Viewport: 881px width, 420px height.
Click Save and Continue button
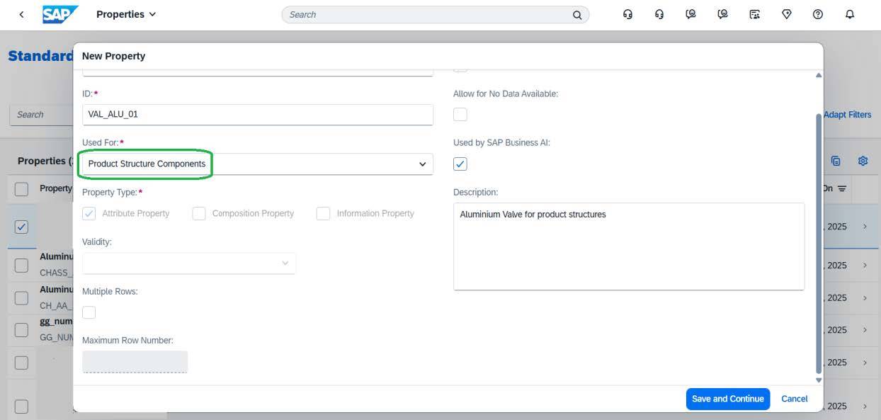coord(728,399)
